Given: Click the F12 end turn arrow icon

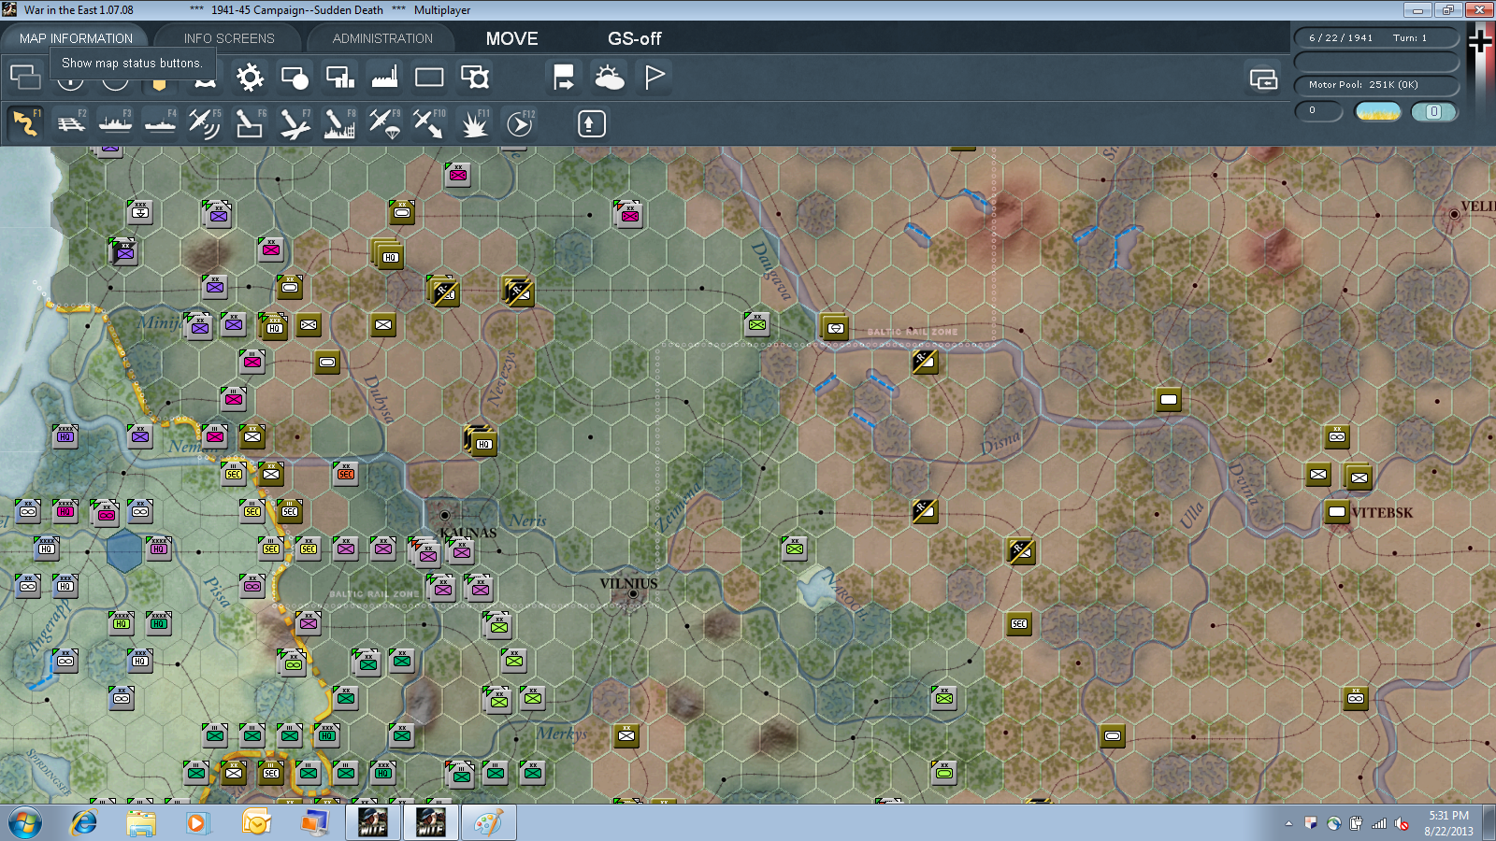Looking at the screenshot, I should pyautogui.click(x=519, y=123).
